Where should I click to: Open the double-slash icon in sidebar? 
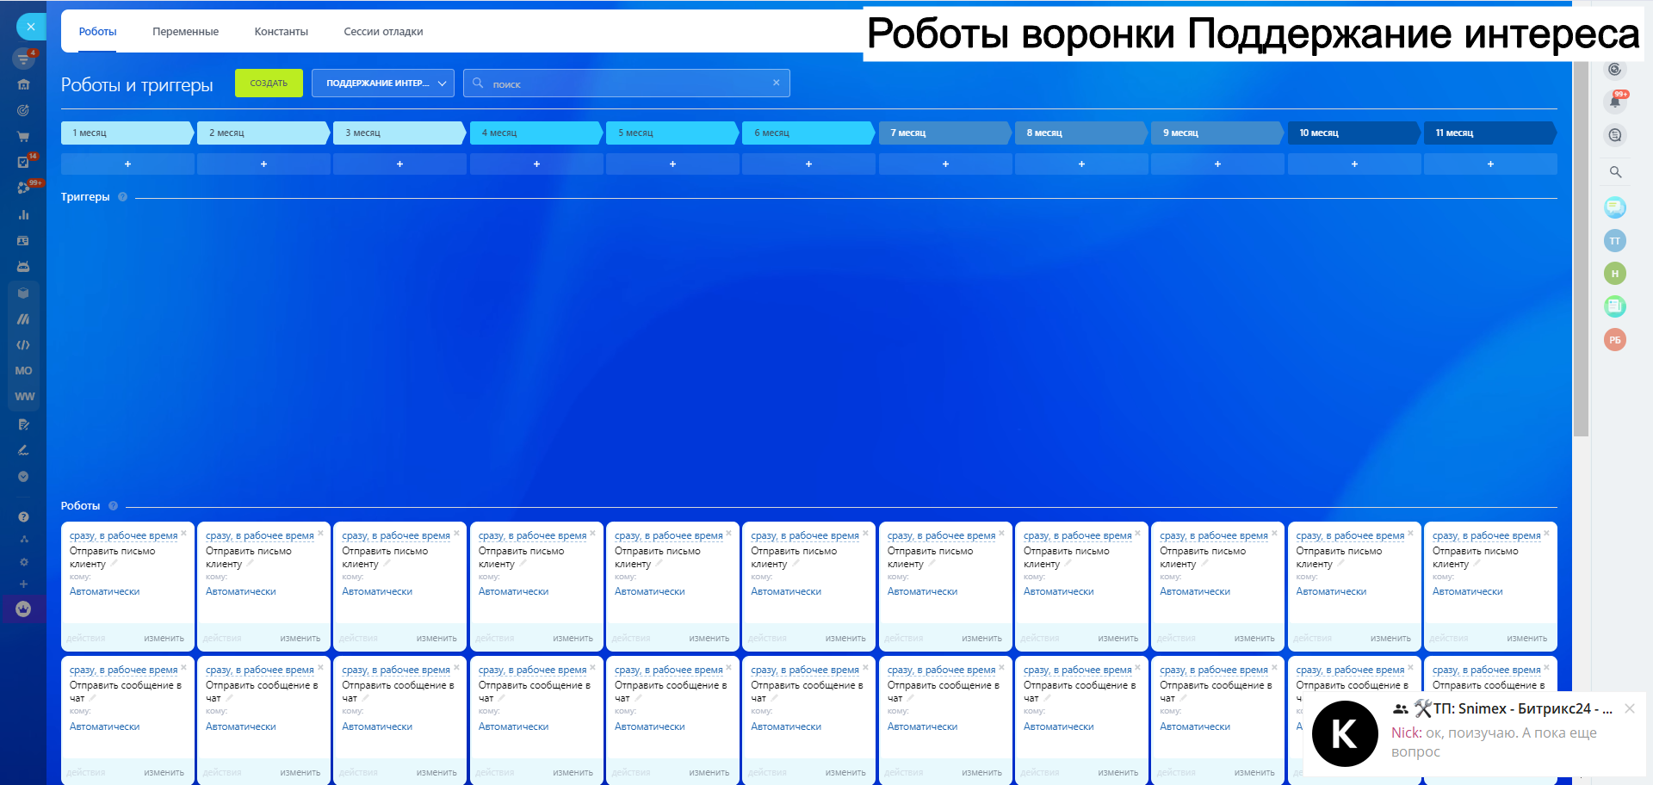coord(23,318)
